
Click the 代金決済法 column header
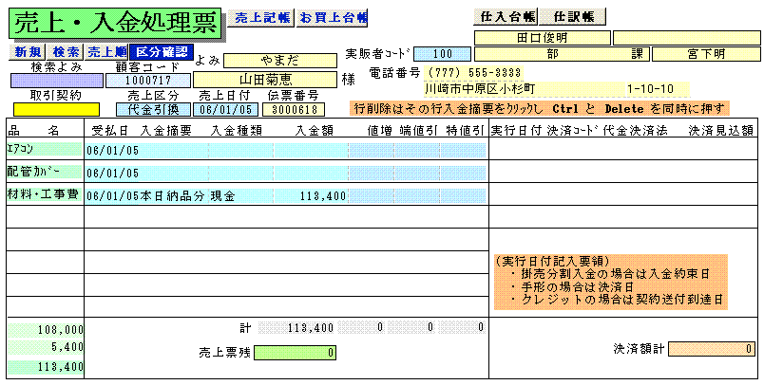coord(636,130)
